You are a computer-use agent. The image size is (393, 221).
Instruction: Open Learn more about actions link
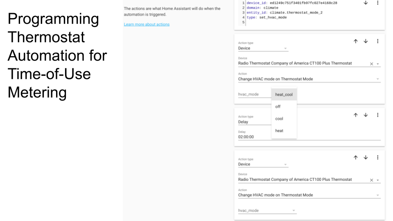(147, 24)
